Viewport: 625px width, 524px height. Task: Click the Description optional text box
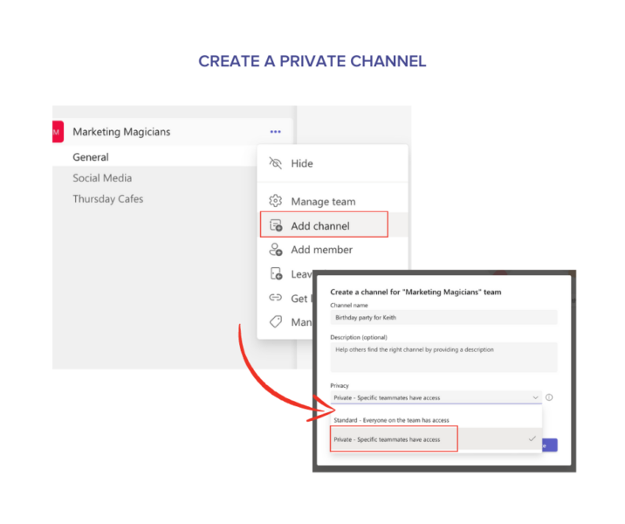(443, 356)
